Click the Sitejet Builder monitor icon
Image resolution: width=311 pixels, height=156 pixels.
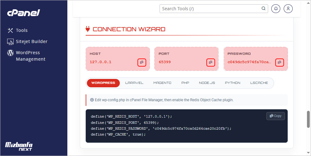[x=10, y=42]
